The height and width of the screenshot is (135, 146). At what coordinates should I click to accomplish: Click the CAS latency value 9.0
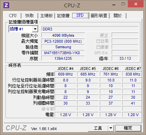coord(88,80)
